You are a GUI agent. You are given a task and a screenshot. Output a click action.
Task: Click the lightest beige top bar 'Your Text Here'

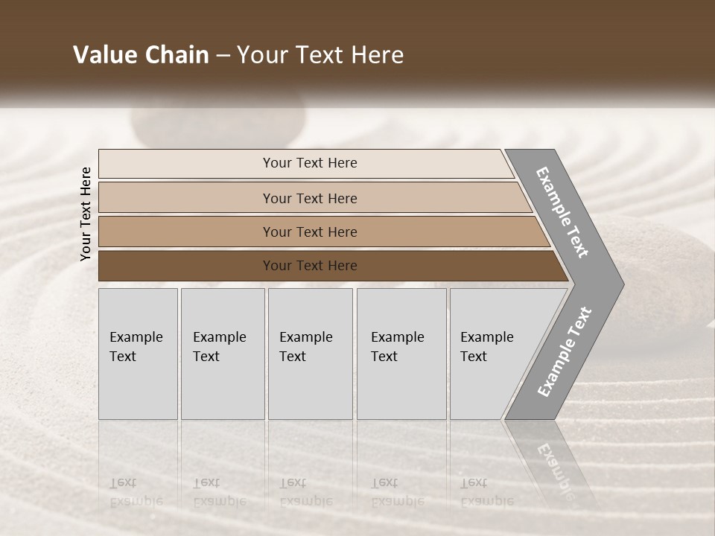[306, 163]
